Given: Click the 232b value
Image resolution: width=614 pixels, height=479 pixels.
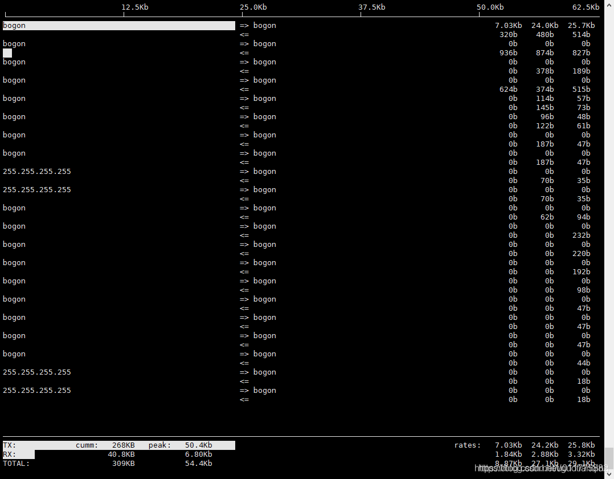Looking at the screenshot, I should click(581, 235).
